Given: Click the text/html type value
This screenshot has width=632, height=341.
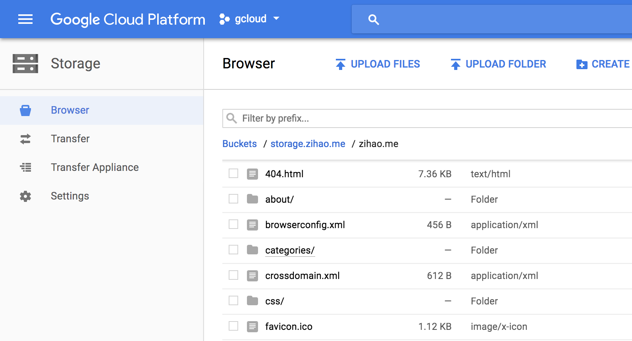Looking at the screenshot, I should pos(491,174).
